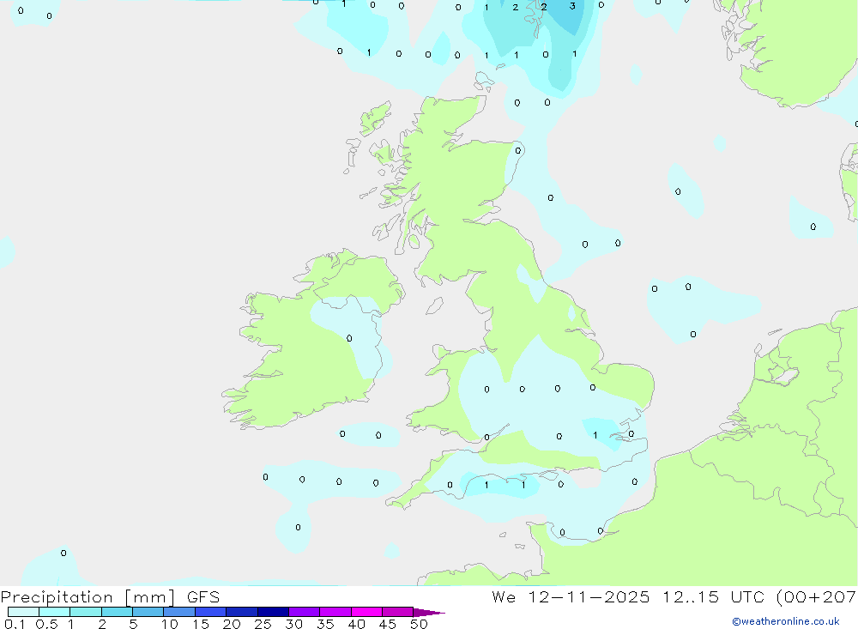Choose the 35–40 mm purple legend swatch
Viewport: 858px width, 629px height.
335,612
